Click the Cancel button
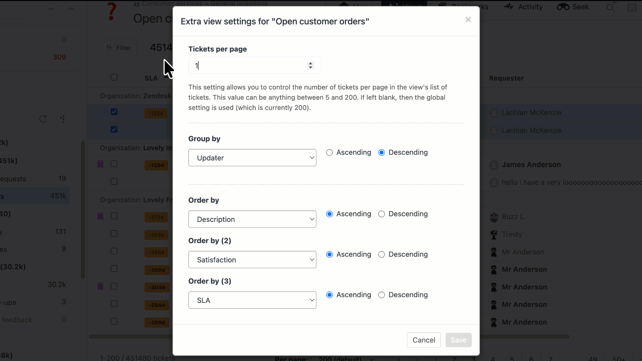This screenshot has width=642, height=361. [424, 340]
